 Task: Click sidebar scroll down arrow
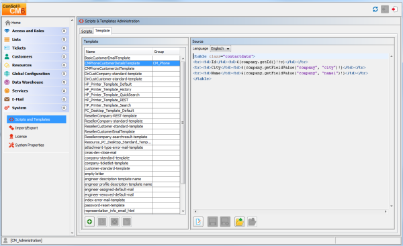72,233
